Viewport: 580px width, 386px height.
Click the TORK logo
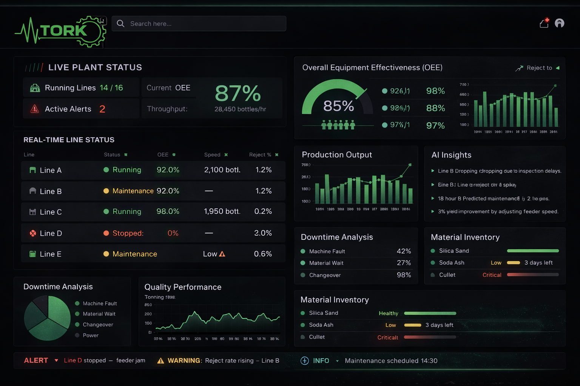point(60,31)
